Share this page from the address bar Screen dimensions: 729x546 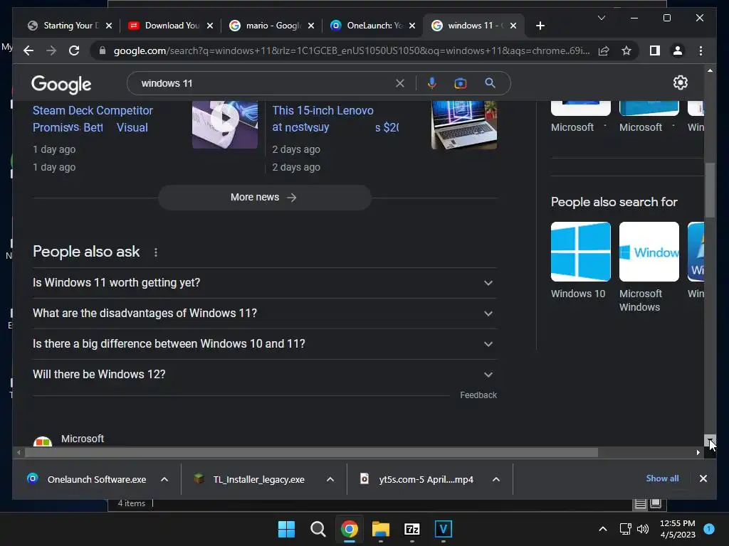[604, 50]
